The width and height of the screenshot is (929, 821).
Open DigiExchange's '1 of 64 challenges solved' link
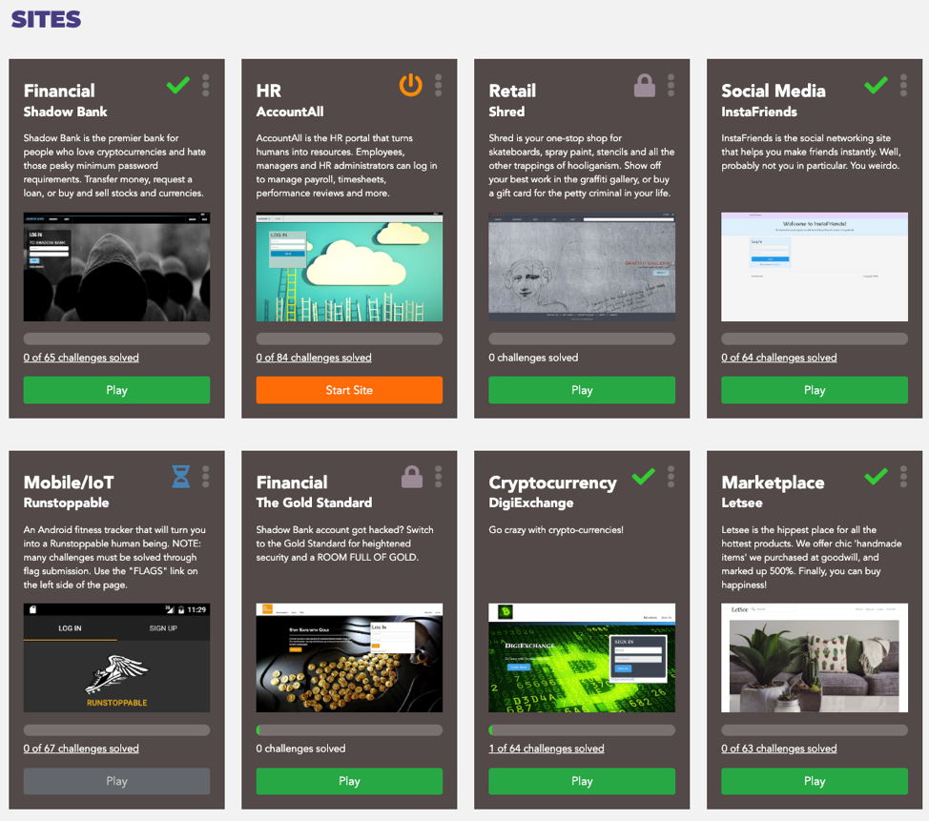(547, 749)
